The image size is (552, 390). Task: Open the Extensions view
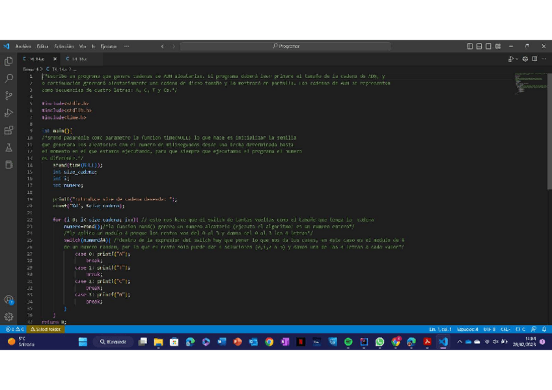(8, 130)
